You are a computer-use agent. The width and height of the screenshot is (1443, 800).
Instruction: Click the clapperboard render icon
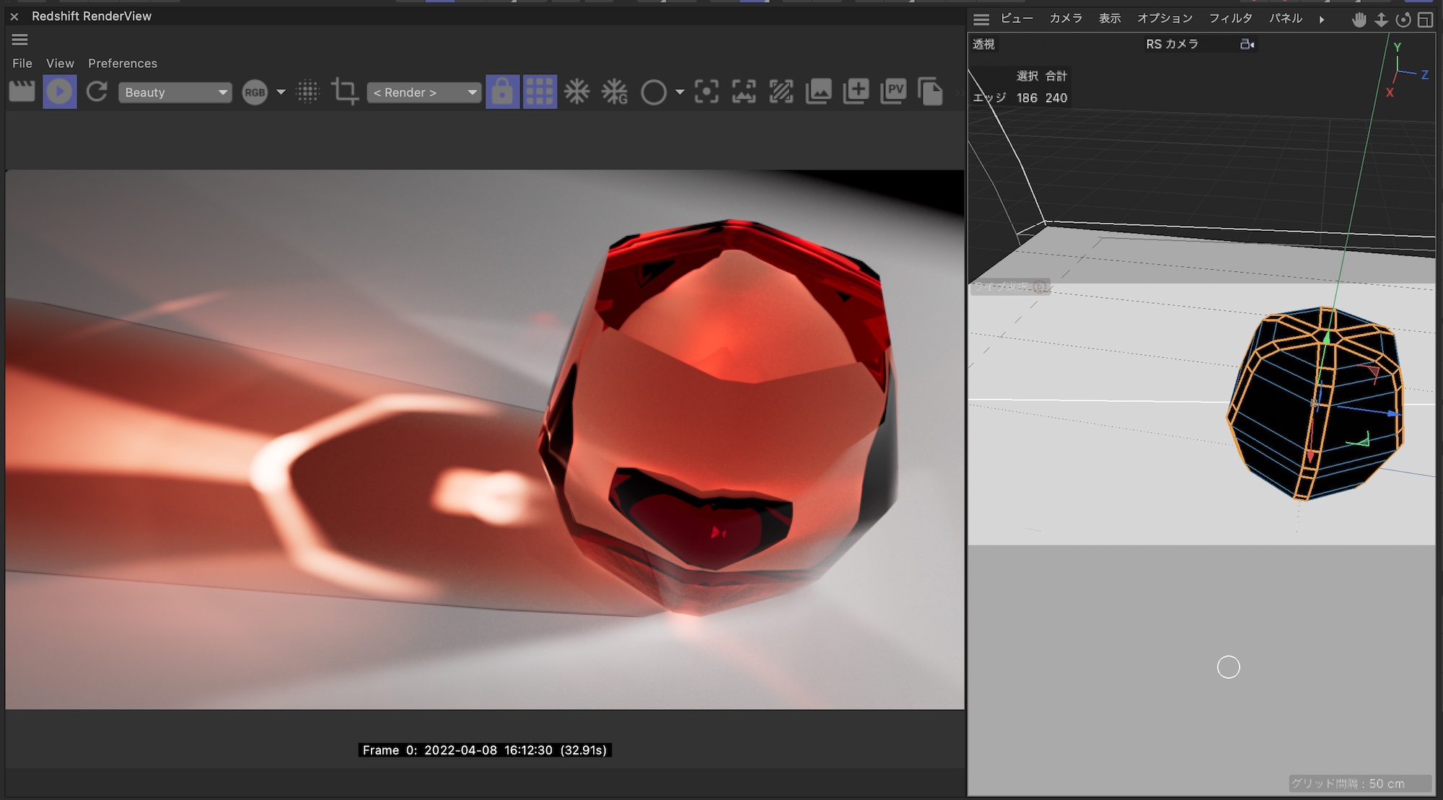(22, 92)
